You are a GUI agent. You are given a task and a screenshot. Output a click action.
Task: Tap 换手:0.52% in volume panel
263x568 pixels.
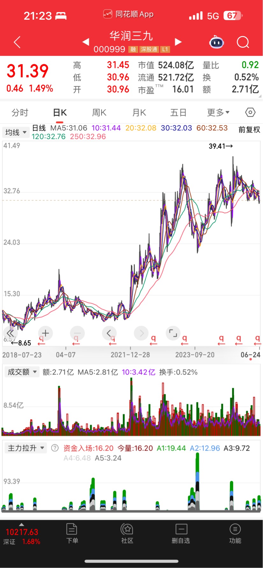click(x=178, y=372)
